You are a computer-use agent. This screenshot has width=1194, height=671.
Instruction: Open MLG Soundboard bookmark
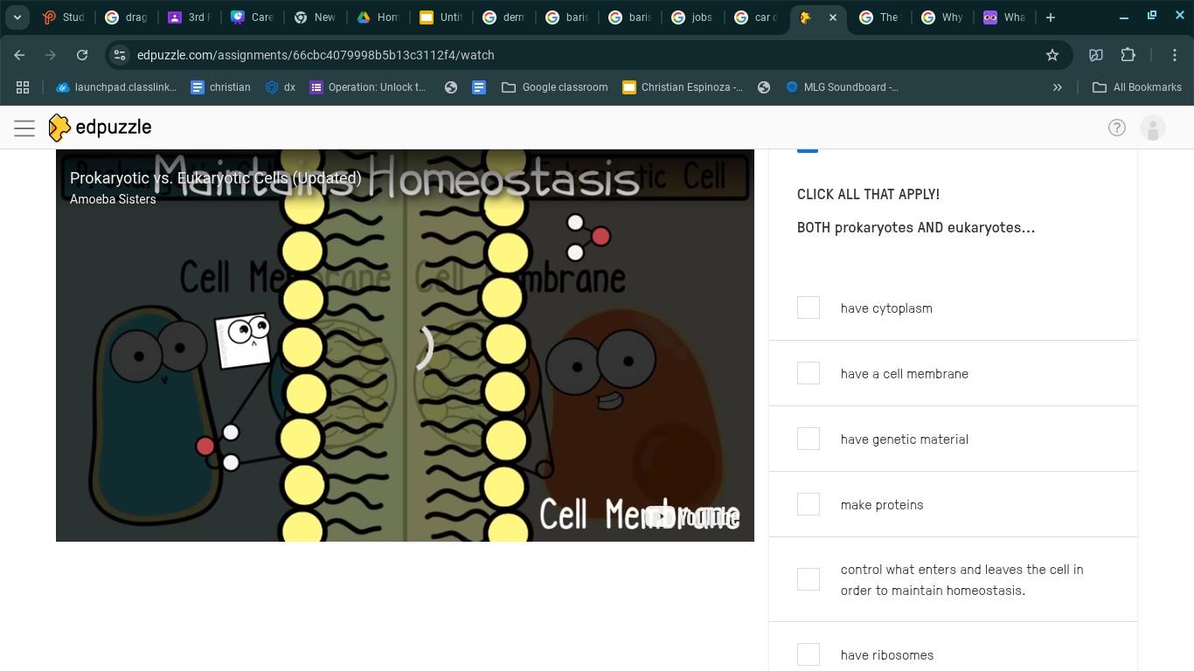pyautogui.click(x=842, y=87)
